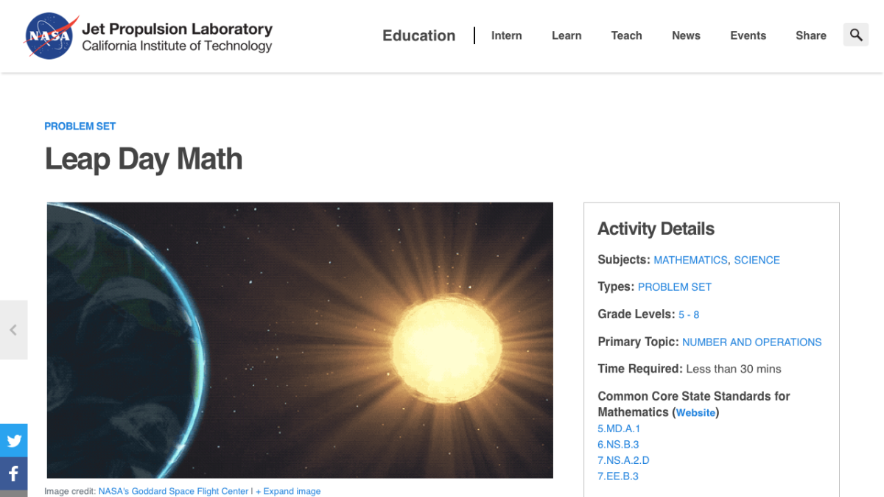The image size is (884, 497).
Task: Click the 5.MD.A.1 standard link
Action: [618, 429]
